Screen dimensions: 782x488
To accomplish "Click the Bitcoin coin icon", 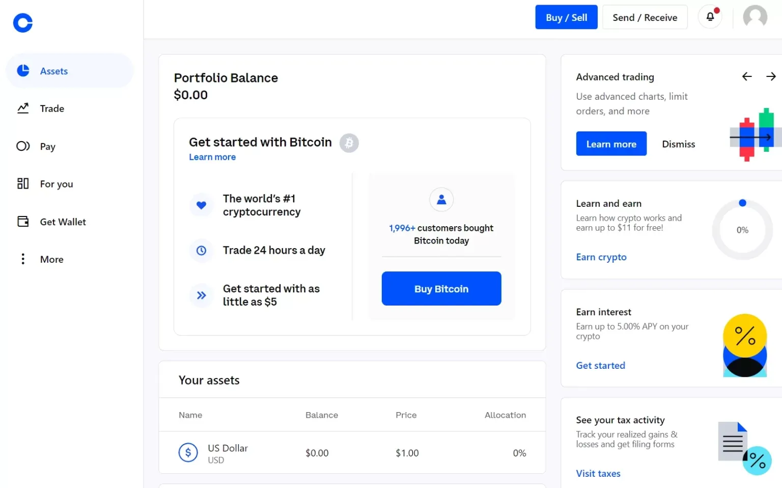I will 349,143.
